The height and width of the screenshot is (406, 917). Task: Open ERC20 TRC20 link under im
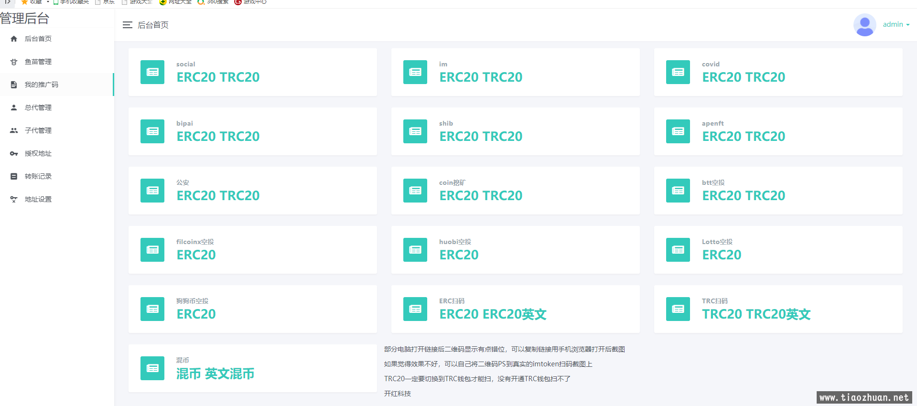pos(481,77)
